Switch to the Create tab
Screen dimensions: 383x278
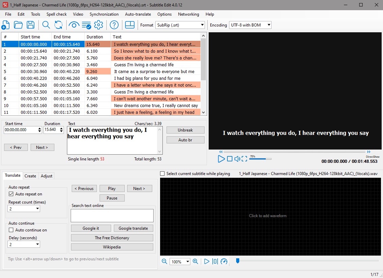(x=30, y=176)
